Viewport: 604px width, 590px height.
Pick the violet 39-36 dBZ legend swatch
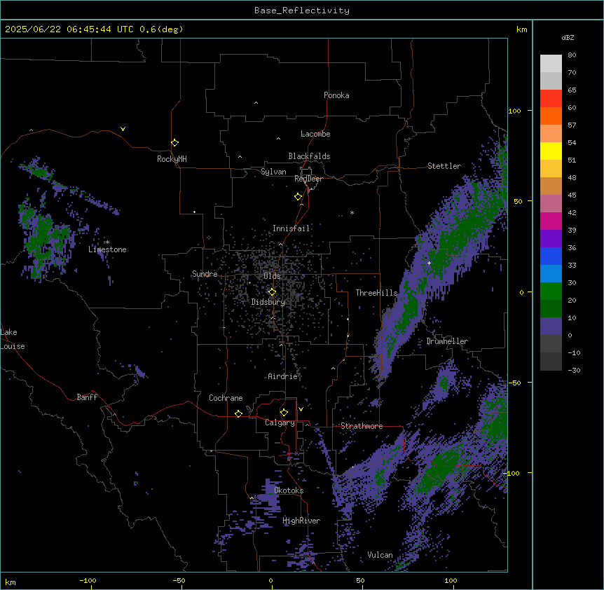tap(551, 239)
